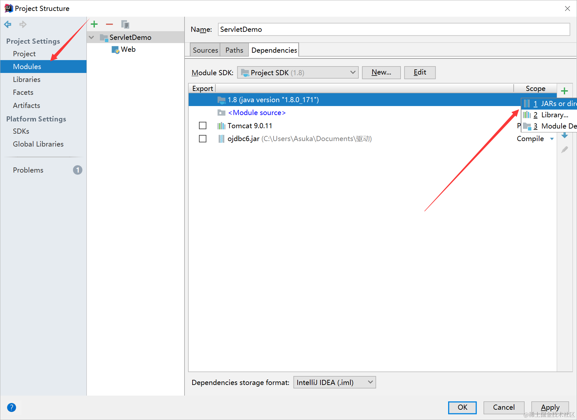Viewport: 577px width, 420px height.
Task: Add a new module with green plus
Action: (x=94, y=24)
